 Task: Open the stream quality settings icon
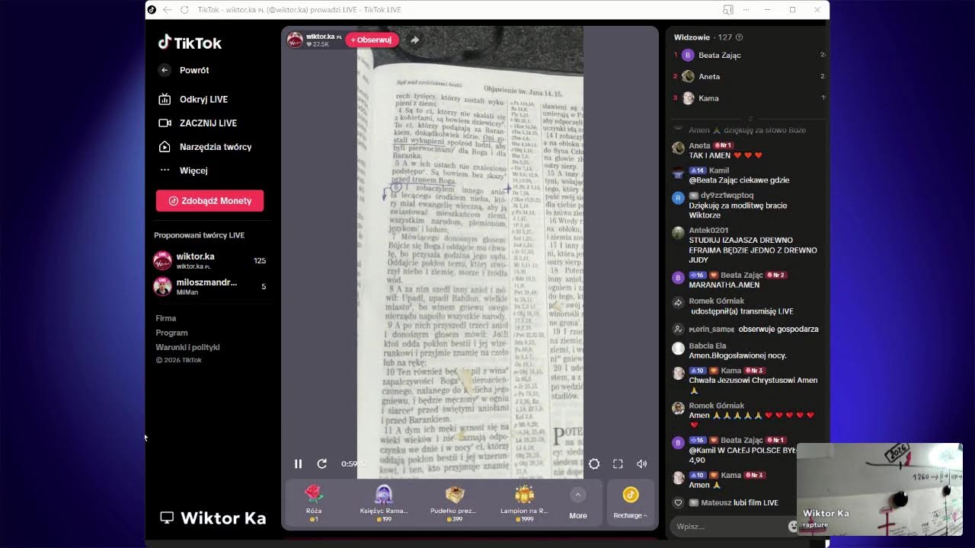tap(594, 464)
